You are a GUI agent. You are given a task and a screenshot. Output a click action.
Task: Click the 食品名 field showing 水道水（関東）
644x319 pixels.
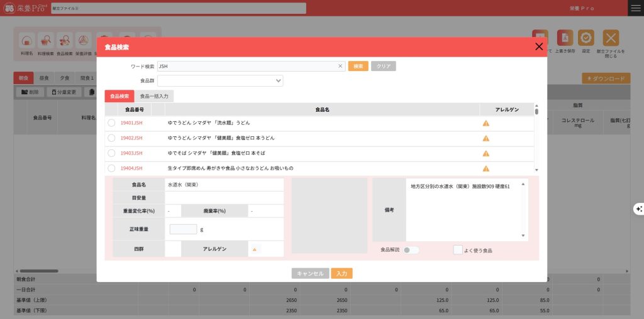tap(225, 185)
